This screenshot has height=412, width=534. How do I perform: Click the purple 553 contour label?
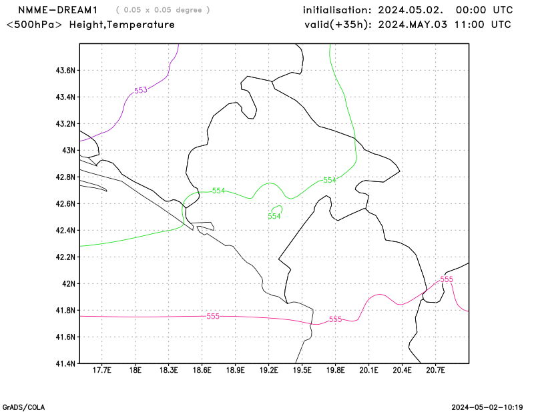(141, 90)
